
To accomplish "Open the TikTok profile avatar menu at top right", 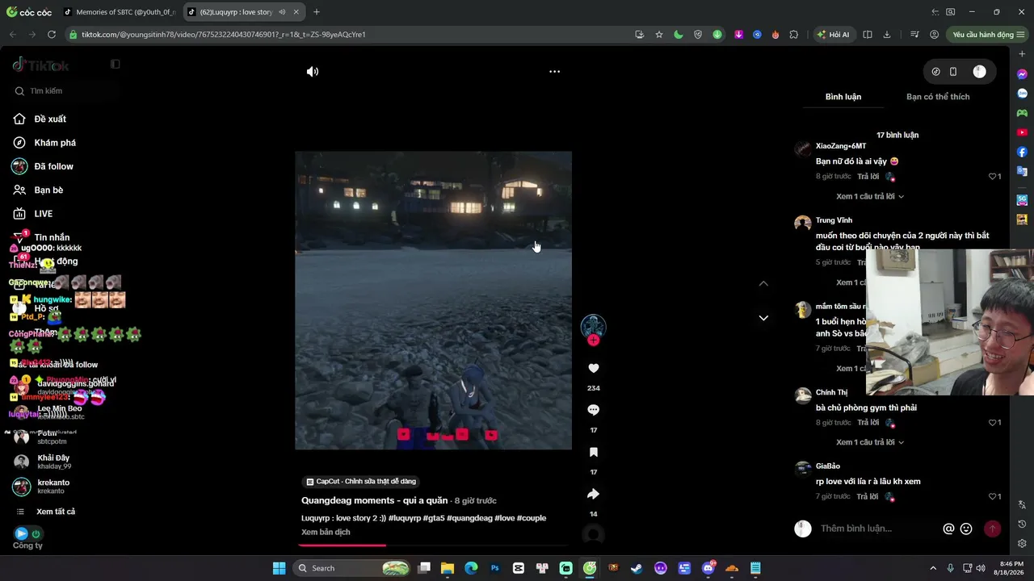I will (x=979, y=72).
